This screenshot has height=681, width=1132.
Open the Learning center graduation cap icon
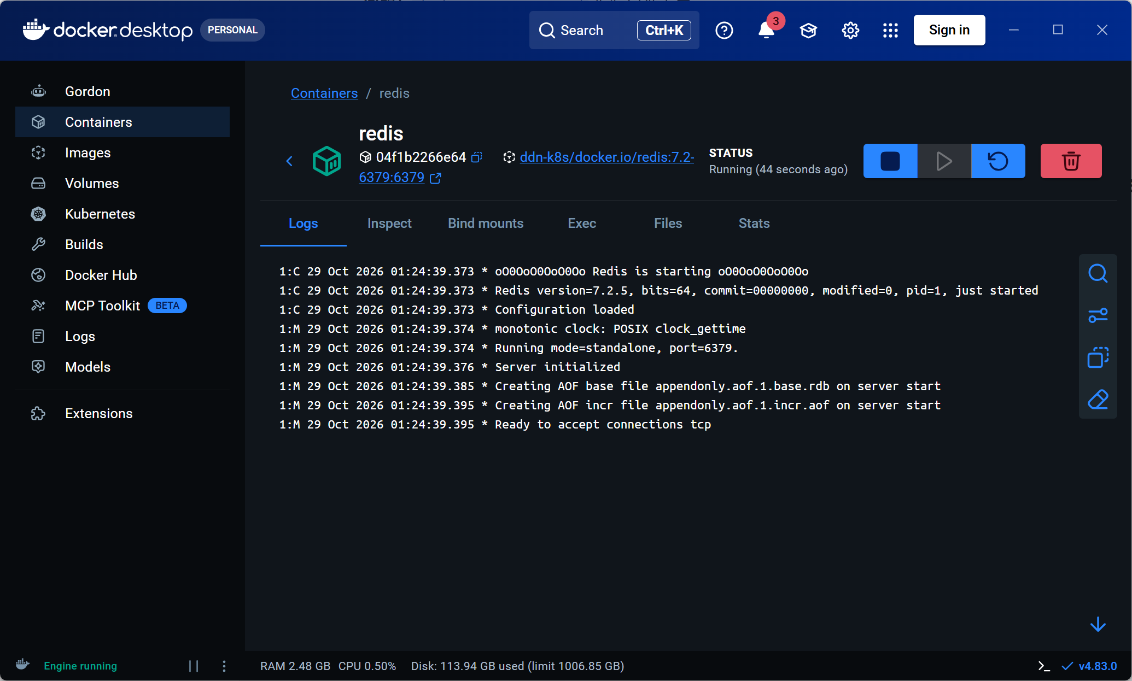pos(808,30)
